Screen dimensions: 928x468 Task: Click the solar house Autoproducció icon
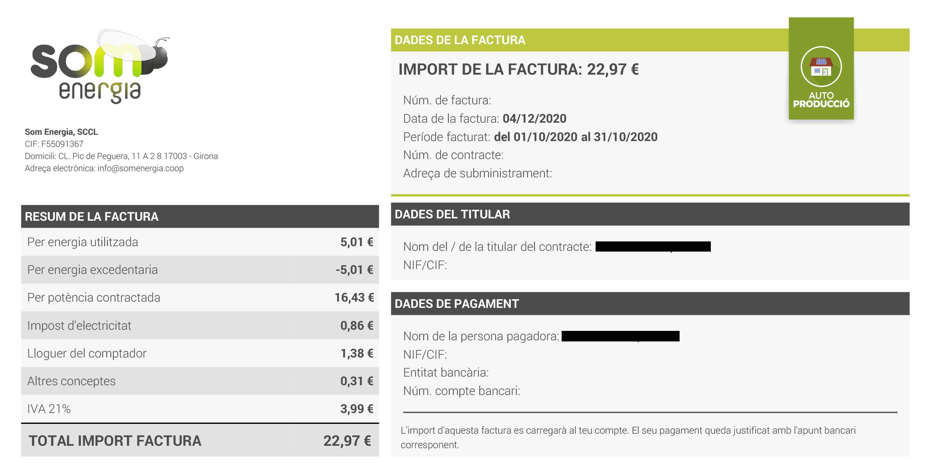pyautogui.click(x=821, y=67)
